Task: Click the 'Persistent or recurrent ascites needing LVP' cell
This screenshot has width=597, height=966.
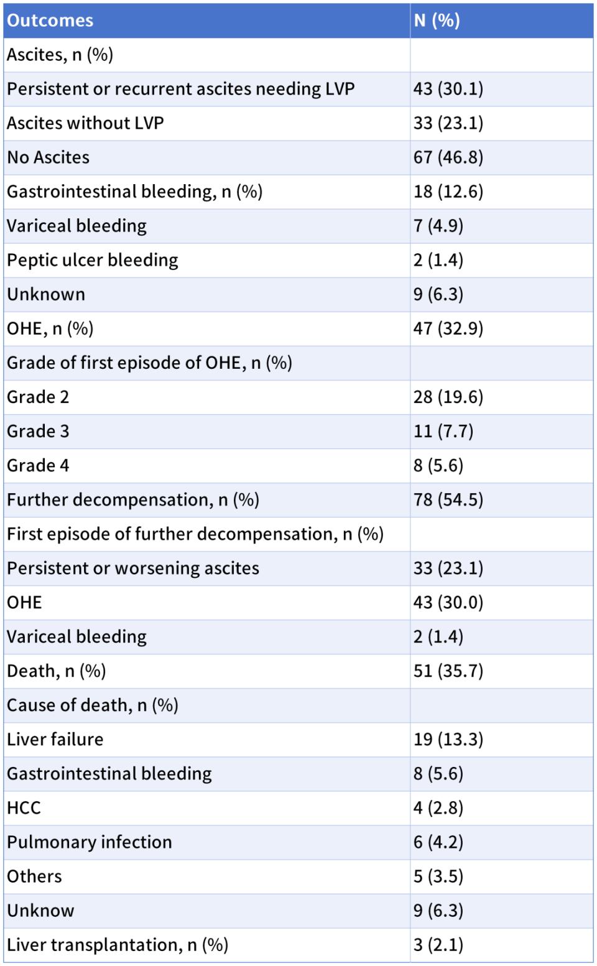Action: (x=181, y=89)
